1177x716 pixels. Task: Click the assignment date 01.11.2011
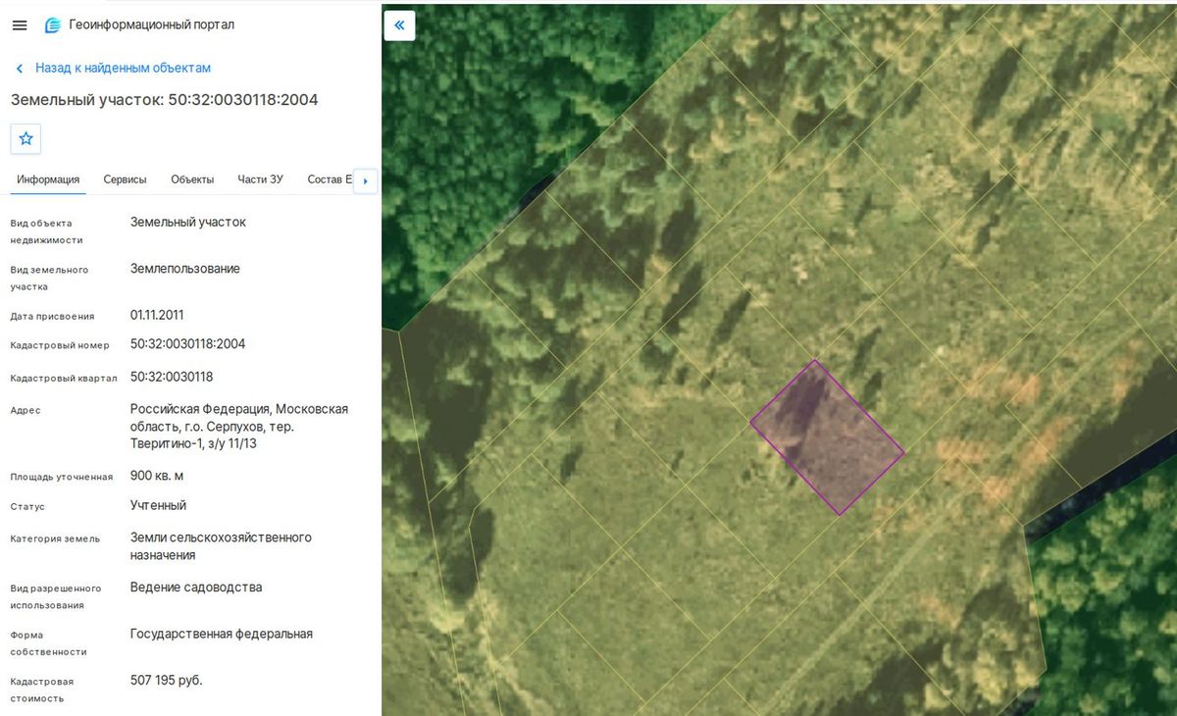(x=157, y=315)
